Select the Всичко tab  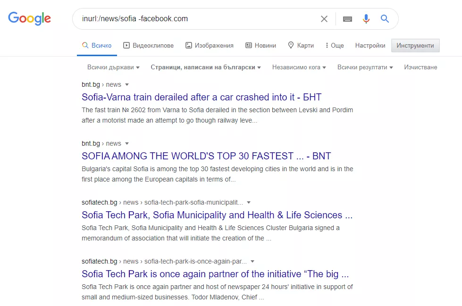tap(97, 45)
